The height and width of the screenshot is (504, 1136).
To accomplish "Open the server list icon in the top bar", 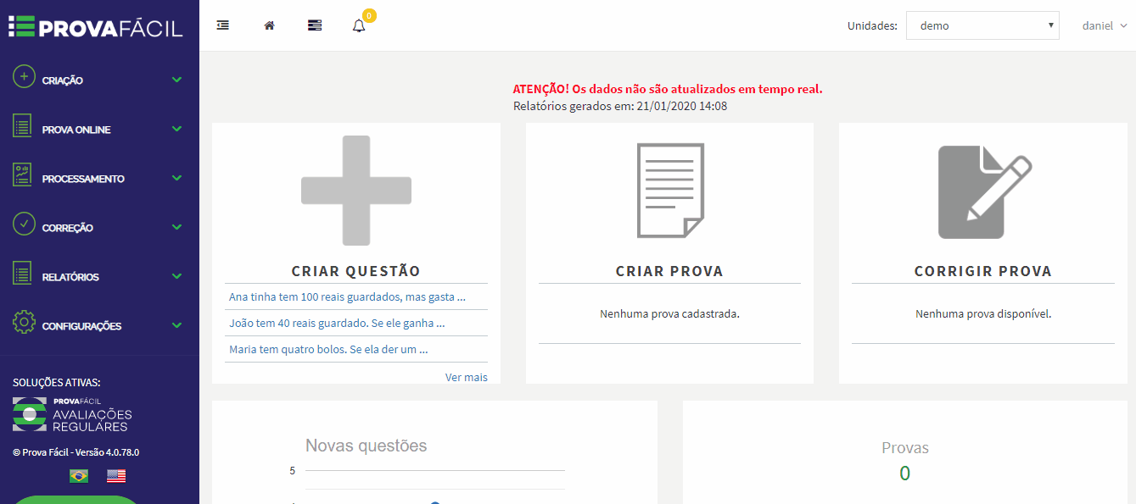I will pyautogui.click(x=315, y=25).
